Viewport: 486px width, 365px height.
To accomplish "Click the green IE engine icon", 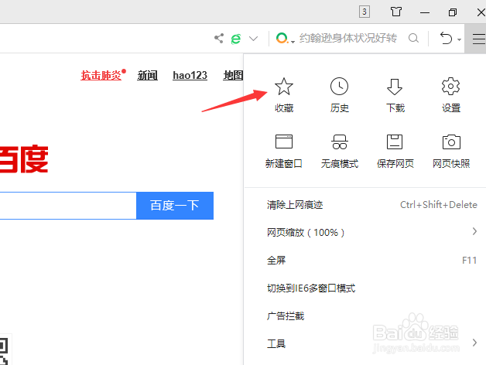I will point(236,39).
